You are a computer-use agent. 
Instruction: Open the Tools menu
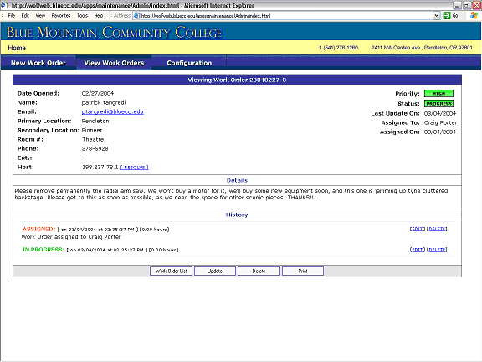tap(82, 16)
